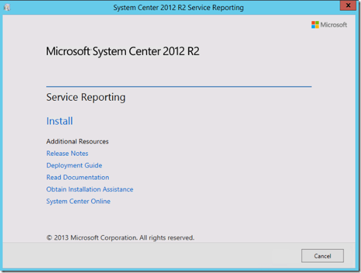The image size is (361, 273).
Task: Click the blue divider line above Service Reporting
Action: coord(179,86)
